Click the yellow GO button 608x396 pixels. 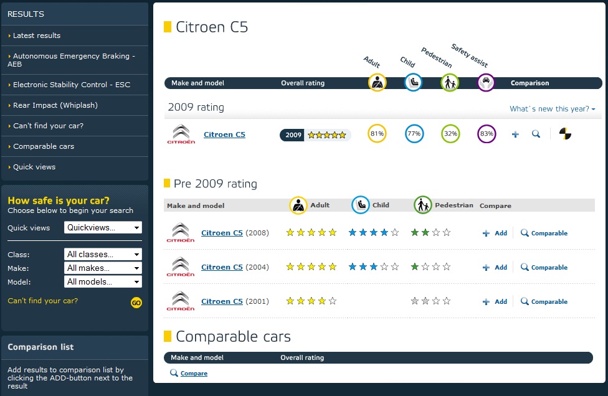tap(136, 303)
